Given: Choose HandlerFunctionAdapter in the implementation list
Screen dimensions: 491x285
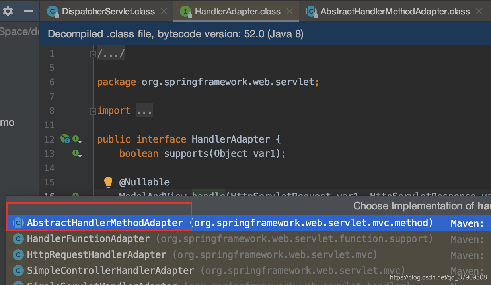Looking at the screenshot, I should coord(249,239).
